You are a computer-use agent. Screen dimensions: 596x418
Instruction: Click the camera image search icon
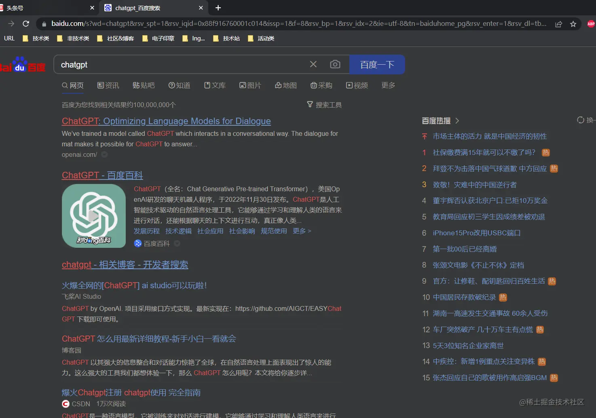tap(335, 64)
